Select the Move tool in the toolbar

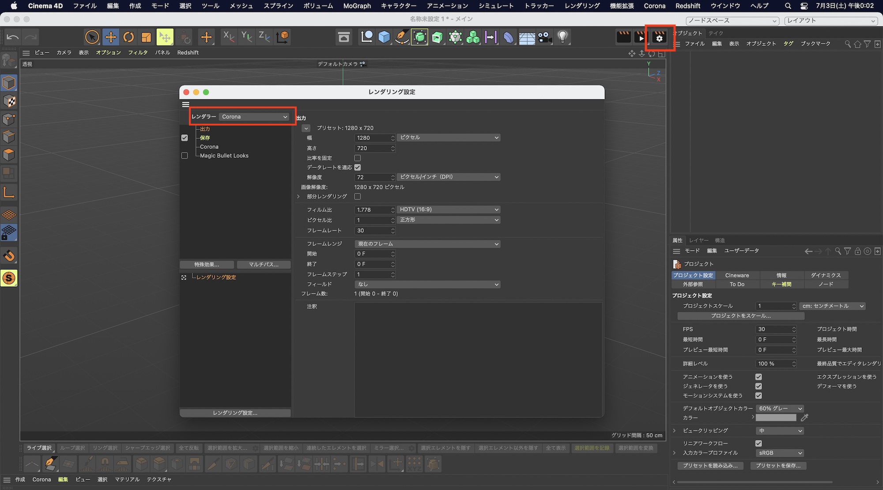pos(110,37)
